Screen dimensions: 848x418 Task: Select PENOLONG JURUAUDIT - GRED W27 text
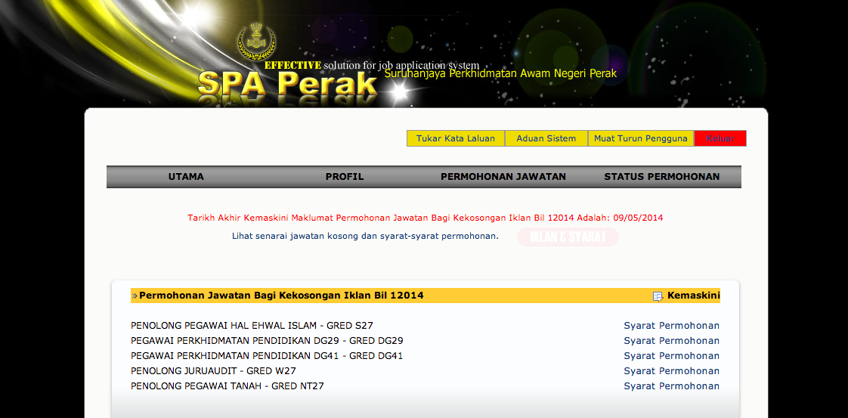[214, 371]
